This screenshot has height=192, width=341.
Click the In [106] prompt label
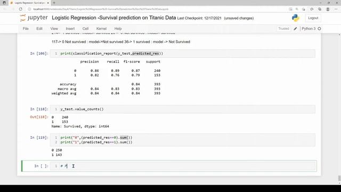[39, 53]
